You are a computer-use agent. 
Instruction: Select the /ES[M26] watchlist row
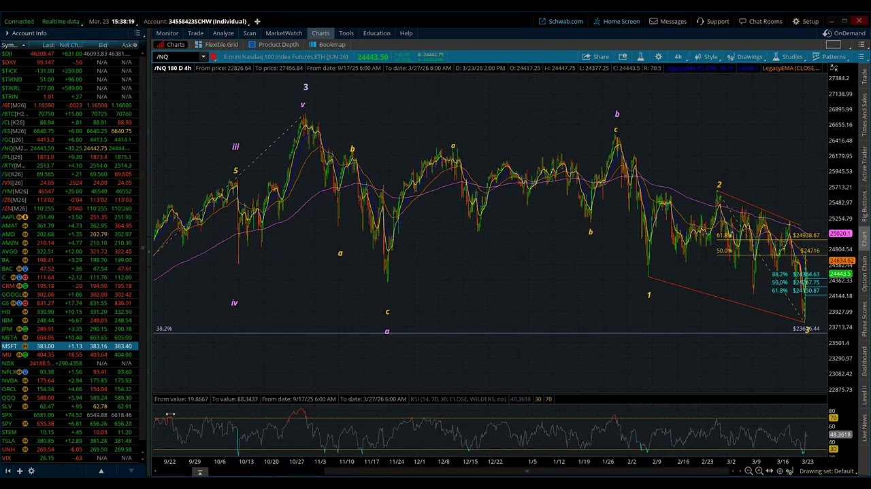click(x=69, y=131)
